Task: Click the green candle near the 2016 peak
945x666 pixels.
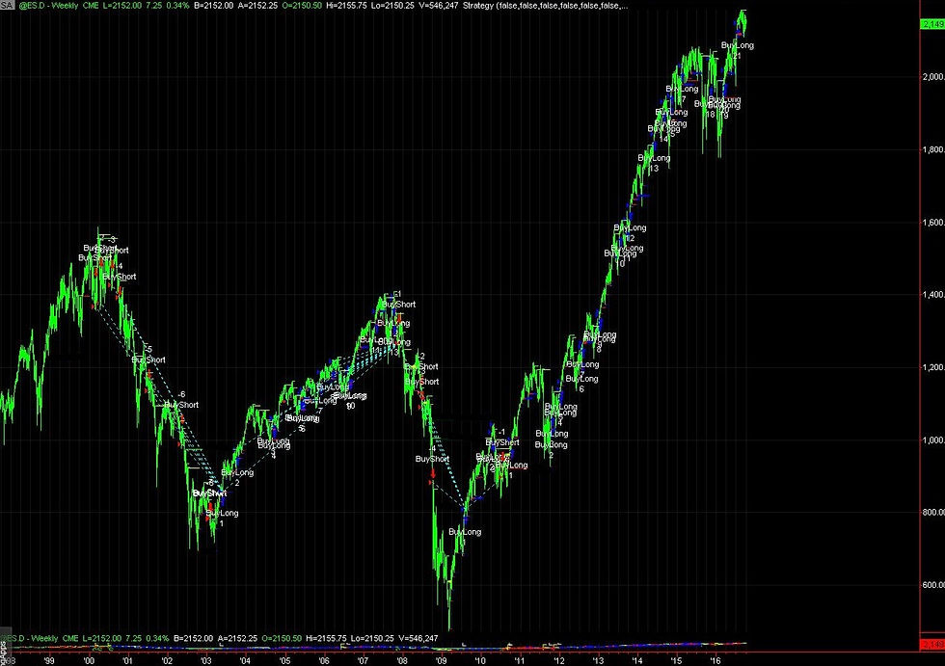Action: coord(741,17)
